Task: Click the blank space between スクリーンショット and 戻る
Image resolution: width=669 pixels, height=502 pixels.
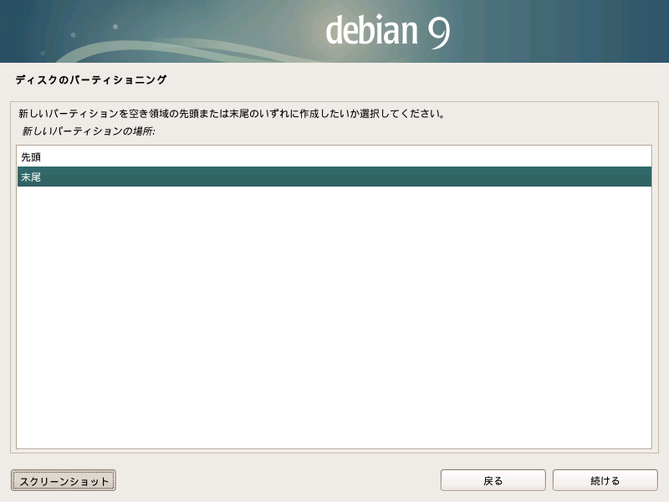Action: click(276, 480)
